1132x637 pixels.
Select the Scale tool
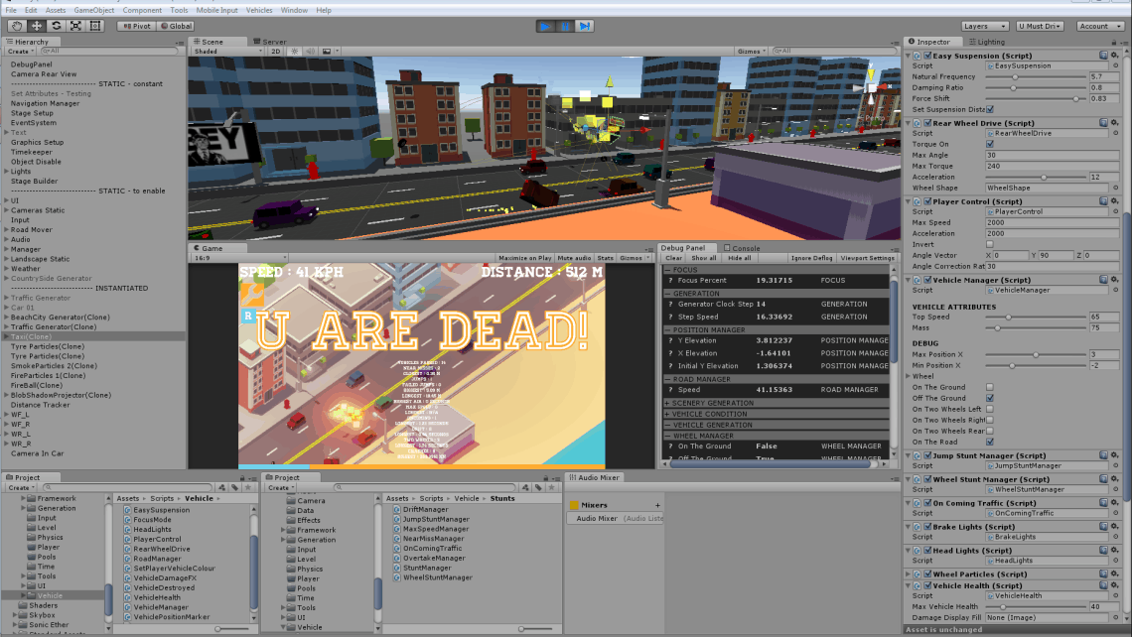tap(75, 26)
